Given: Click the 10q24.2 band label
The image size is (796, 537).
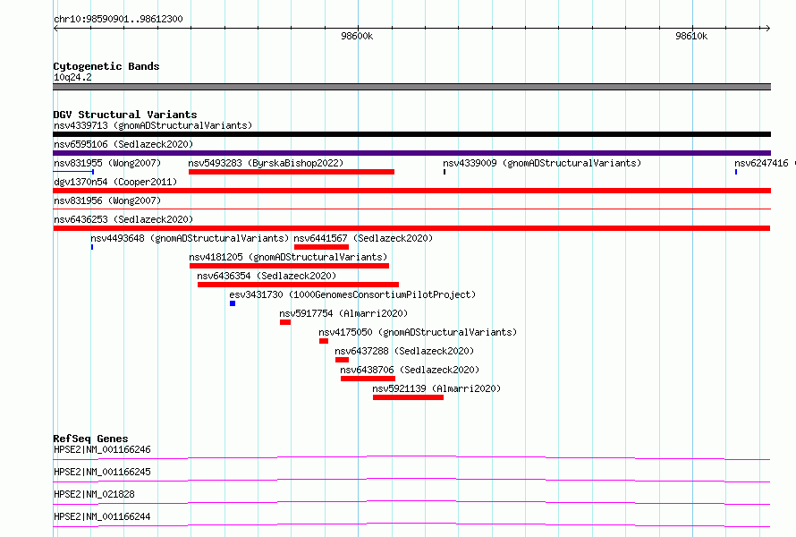Looking at the screenshot, I should (72, 77).
